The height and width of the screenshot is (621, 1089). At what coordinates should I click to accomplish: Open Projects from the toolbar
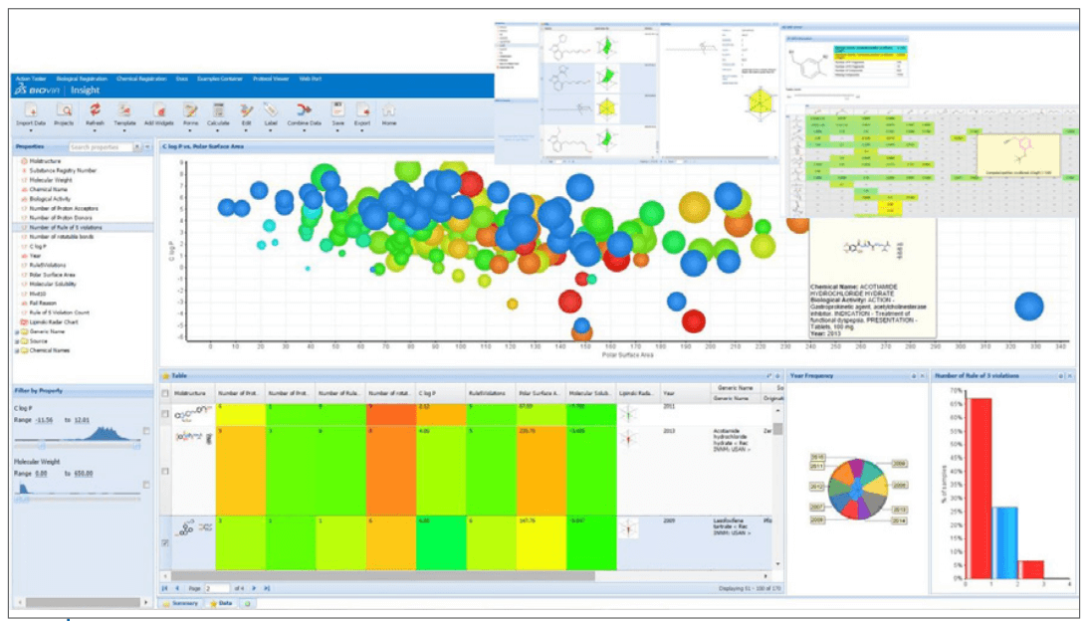[x=64, y=110]
